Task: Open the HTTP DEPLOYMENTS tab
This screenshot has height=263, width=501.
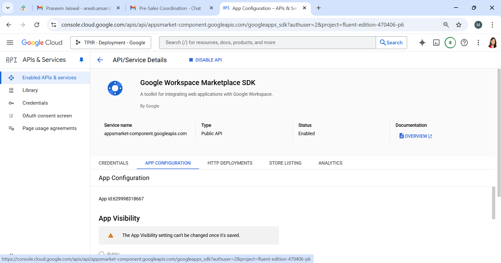Action: pos(230,163)
